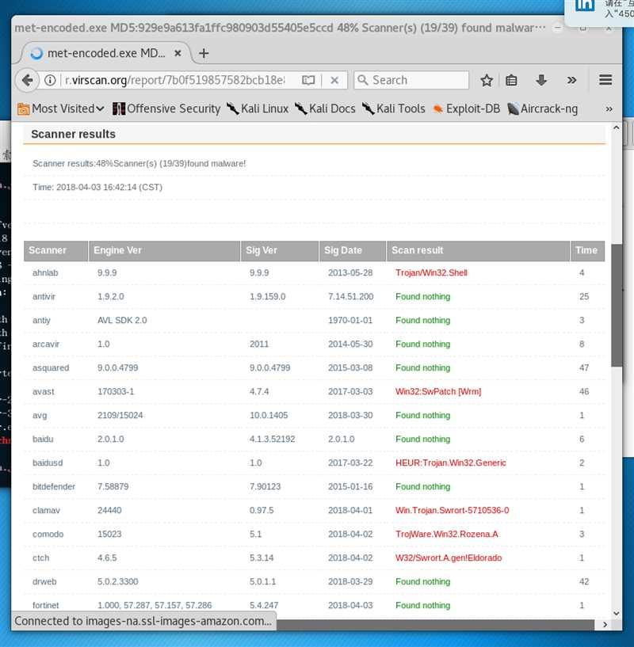The width and height of the screenshot is (634, 647).
Task: Click the drweb scanner name
Action: coord(44,582)
